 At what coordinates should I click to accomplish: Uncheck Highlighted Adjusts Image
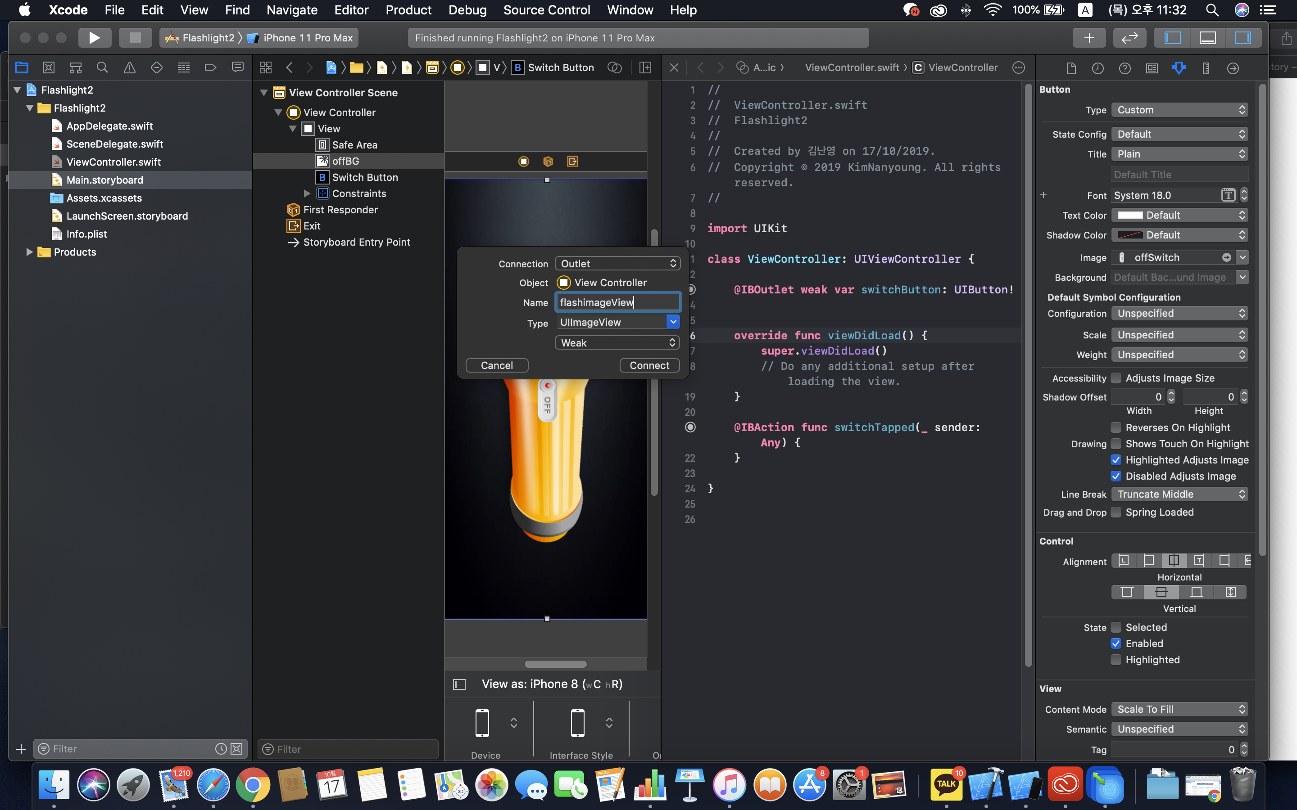click(1116, 460)
